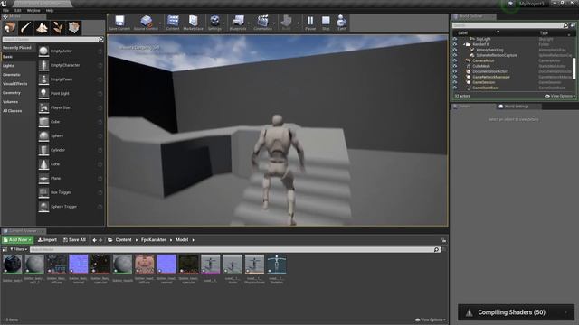Open Cinematics dropdown arrow

pyautogui.click(x=274, y=23)
